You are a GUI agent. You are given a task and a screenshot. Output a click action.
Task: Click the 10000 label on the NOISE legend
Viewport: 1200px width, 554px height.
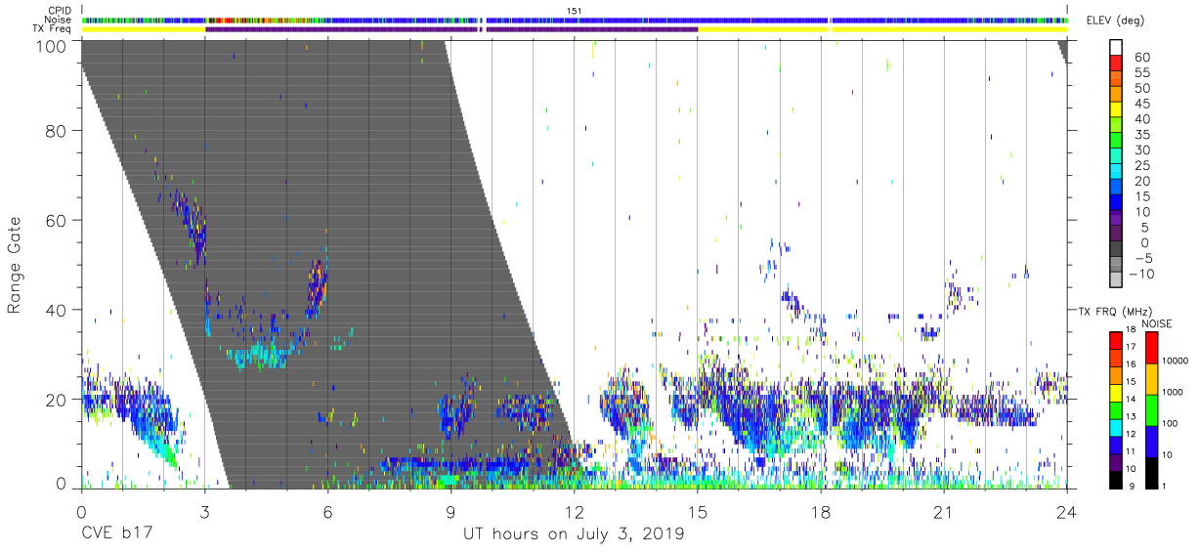[1177, 361]
